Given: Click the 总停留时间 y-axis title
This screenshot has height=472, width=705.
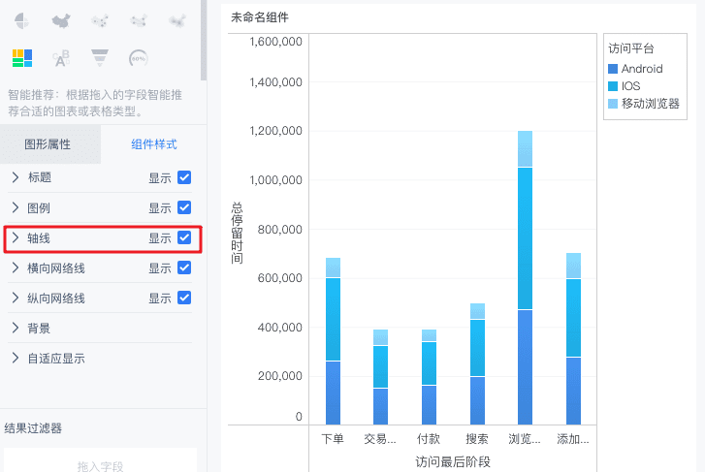Looking at the screenshot, I should 237,233.
